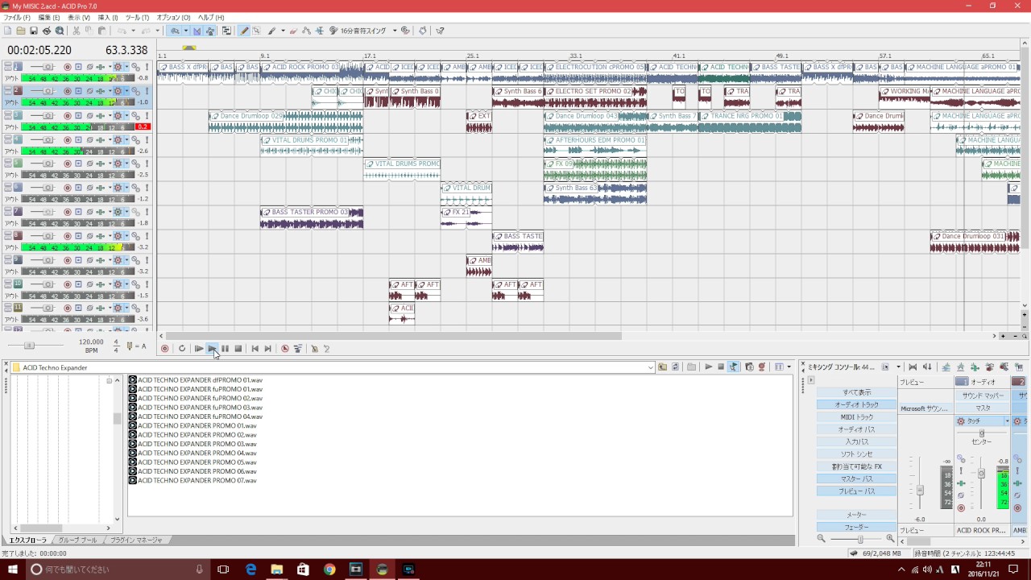Click the tempo slider above 120.000 BPM
Viewport: 1031px width, 580px height.
click(x=30, y=346)
